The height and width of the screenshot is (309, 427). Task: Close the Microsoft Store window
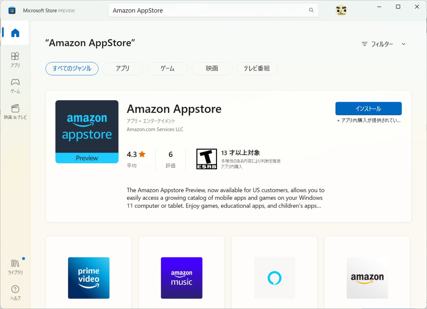coord(417,7)
